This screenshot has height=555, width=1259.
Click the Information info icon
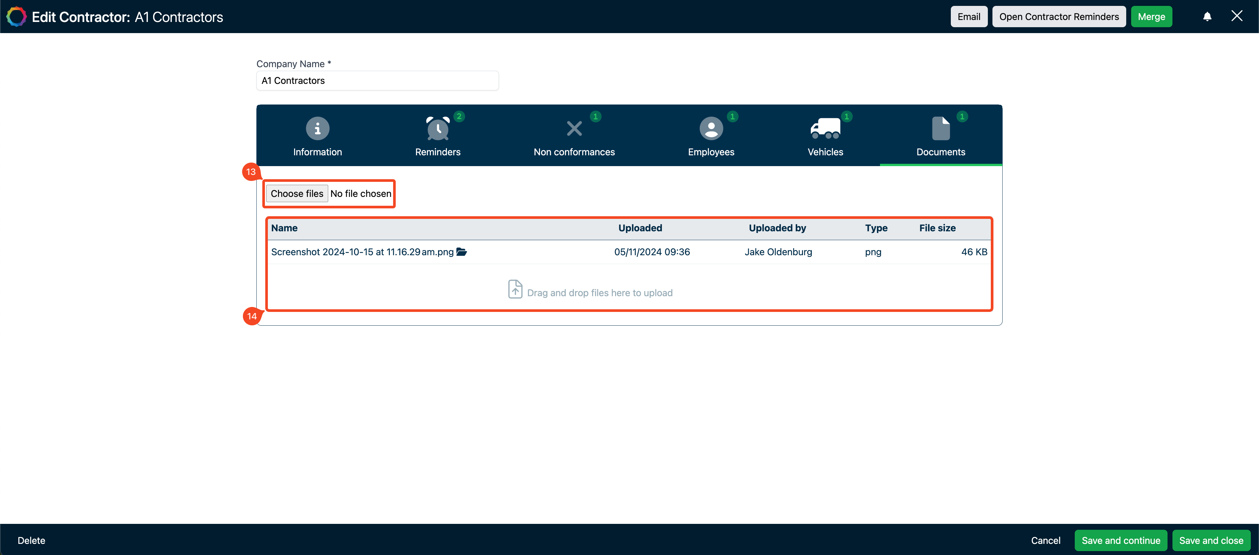[x=317, y=128]
